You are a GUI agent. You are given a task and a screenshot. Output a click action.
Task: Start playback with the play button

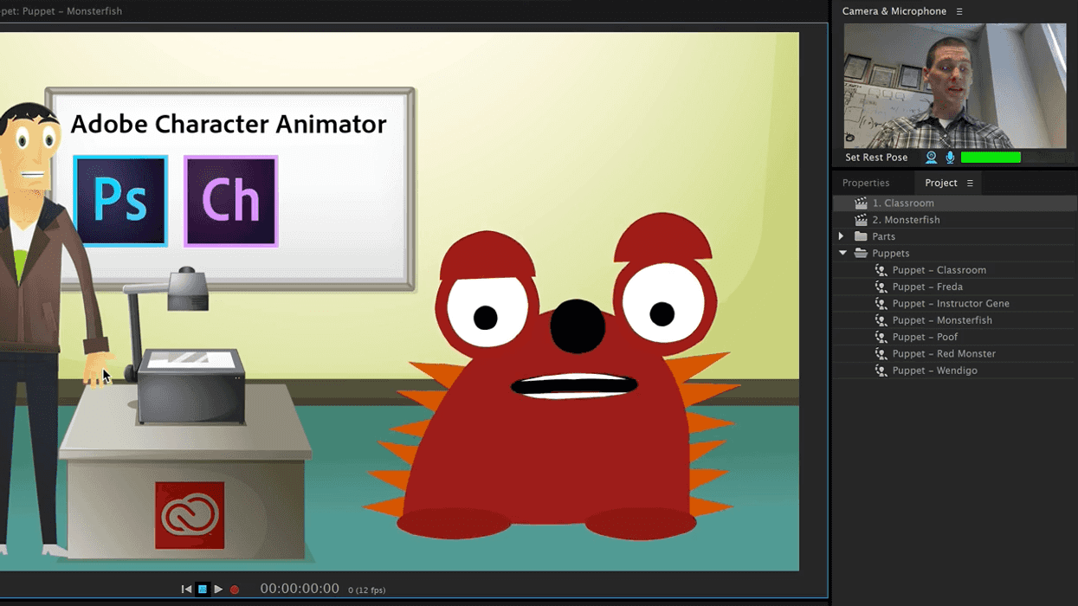tap(218, 590)
